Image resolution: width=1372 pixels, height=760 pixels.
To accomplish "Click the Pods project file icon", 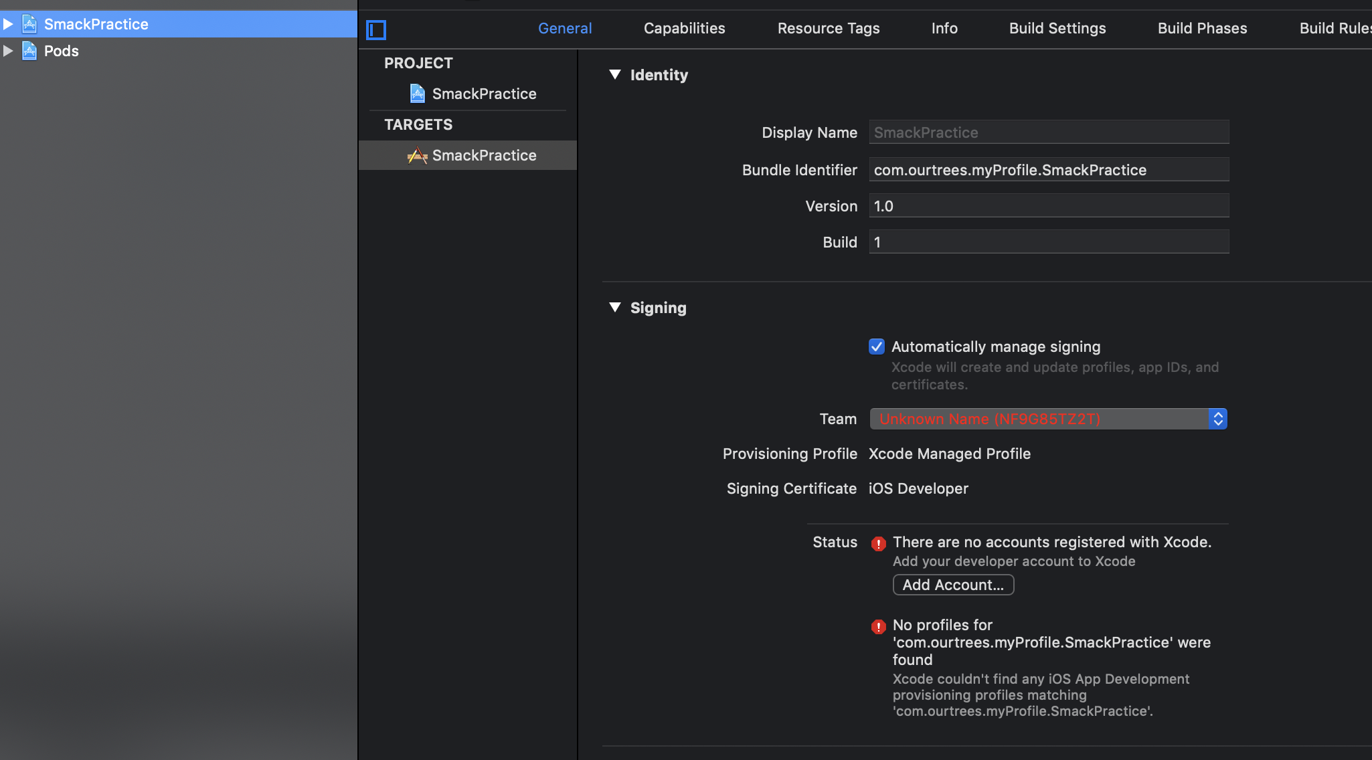I will pos(29,51).
